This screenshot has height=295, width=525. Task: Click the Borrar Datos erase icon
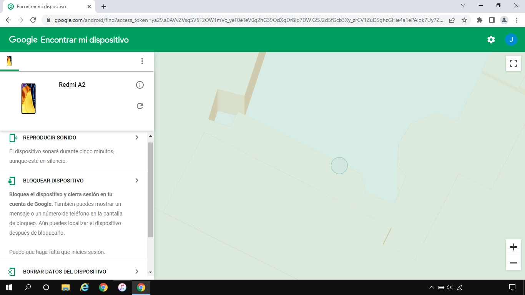click(x=12, y=271)
